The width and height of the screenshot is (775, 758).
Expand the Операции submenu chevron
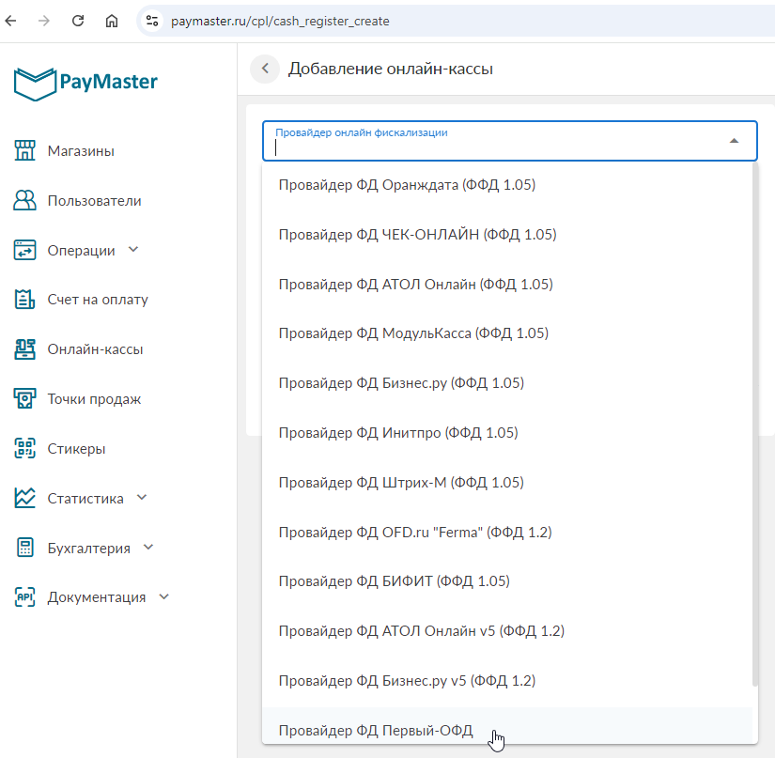133,250
